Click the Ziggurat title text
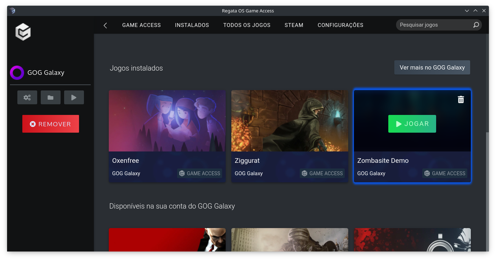Viewport: 496px width, 260px height. click(247, 161)
